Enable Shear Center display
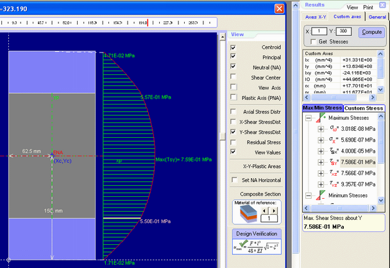 coord(233,76)
